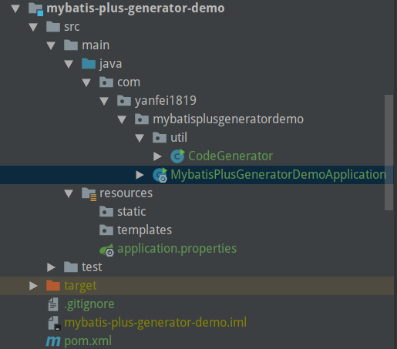Expand the CodeGenerator class arrow
This screenshot has width=397, height=349.
pyautogui.click(x=157, y=156)
